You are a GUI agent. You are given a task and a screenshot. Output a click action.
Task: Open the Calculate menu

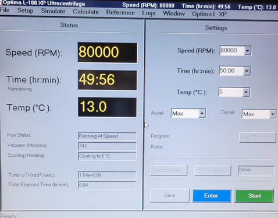[85, 12]
